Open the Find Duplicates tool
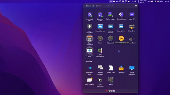Image resolution: width=170 pixels, height=95 pixels. coord(100,82)
